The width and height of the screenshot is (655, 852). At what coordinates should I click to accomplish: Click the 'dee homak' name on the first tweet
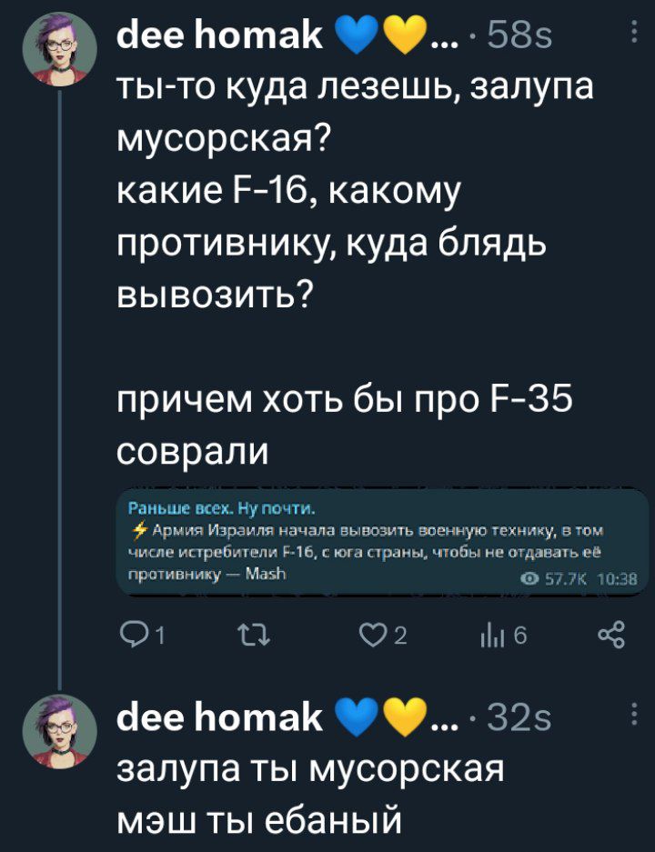tap(219, 37)
